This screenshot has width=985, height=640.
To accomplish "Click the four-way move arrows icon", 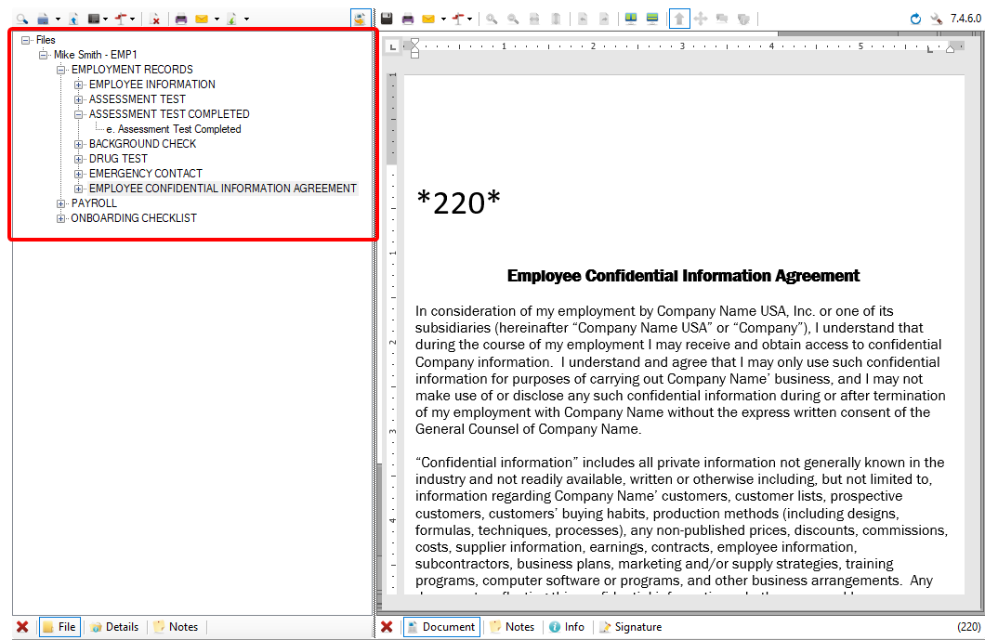I will (x=701, y=19).
